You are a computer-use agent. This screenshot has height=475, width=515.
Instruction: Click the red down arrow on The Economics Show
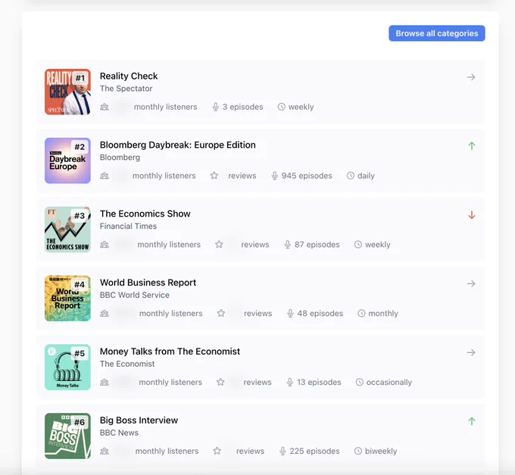(x=472, y=215)
